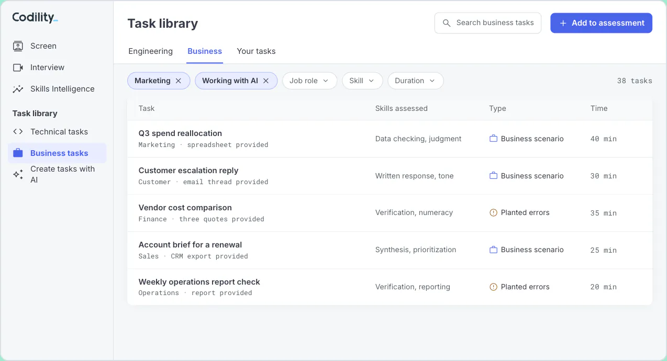Open the Skill filter dropdown
The image size is (667, 361).
point(362,81)
